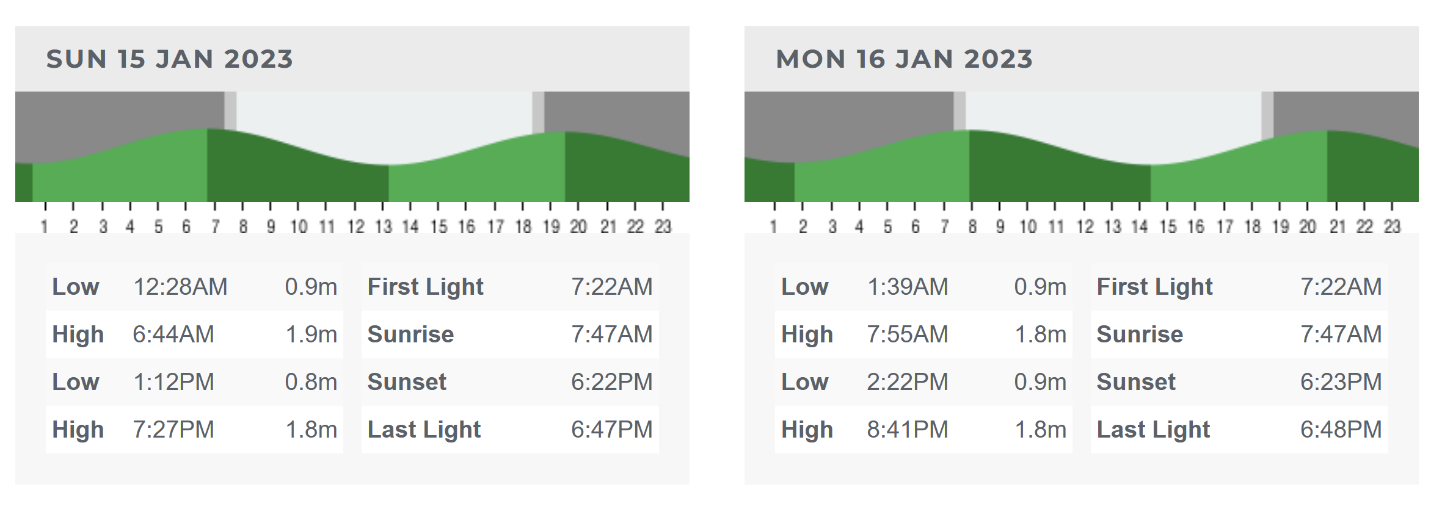Screen dimensions: 1442x509
Task: Click Monday's High 7:55AM tide row
Action: (x=923, y=334)
